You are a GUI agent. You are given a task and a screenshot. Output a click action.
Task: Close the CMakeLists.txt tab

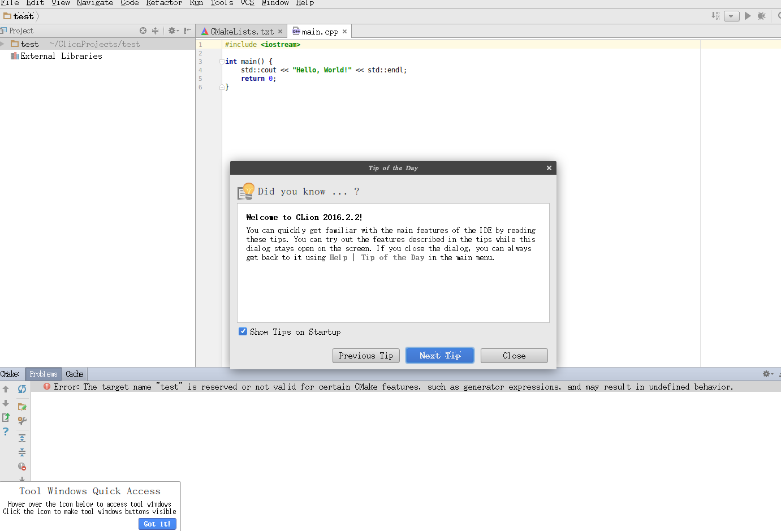coord(280,32)
